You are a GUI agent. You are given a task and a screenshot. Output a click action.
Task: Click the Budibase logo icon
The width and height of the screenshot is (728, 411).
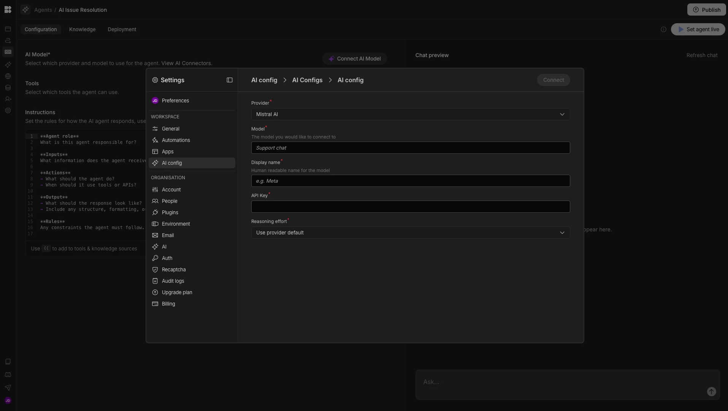(x=8, y=10)
